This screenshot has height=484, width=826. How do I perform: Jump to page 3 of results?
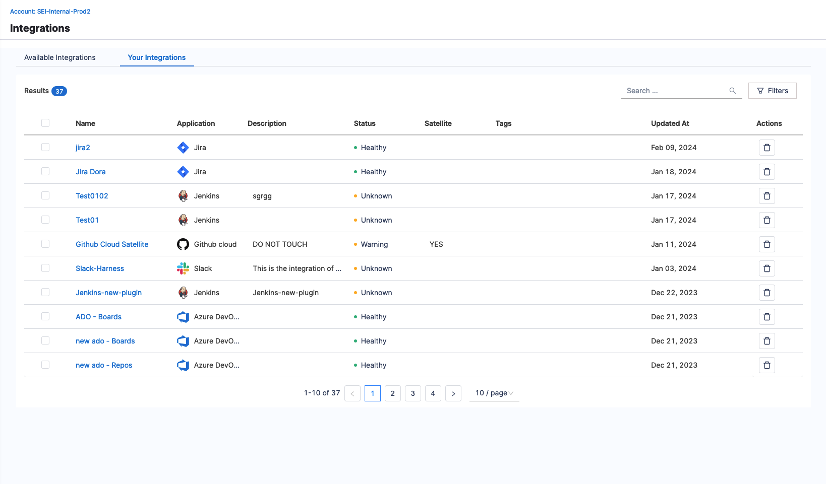tap(412, 393)
